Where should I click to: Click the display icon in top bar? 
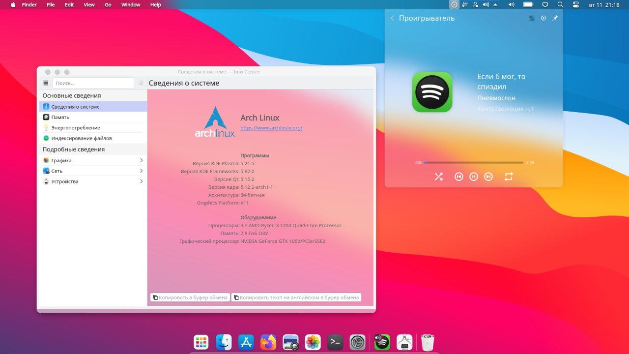coord(545,4)
